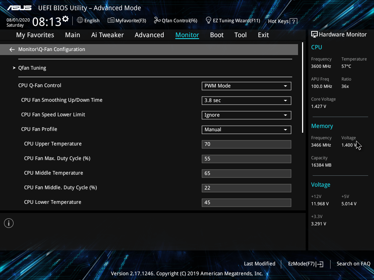Switch to My Favorites tab
374x280 pixels.
click(x=35, y=35)
